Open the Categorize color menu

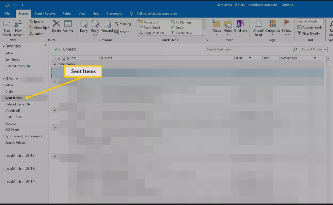coord(273,28)
